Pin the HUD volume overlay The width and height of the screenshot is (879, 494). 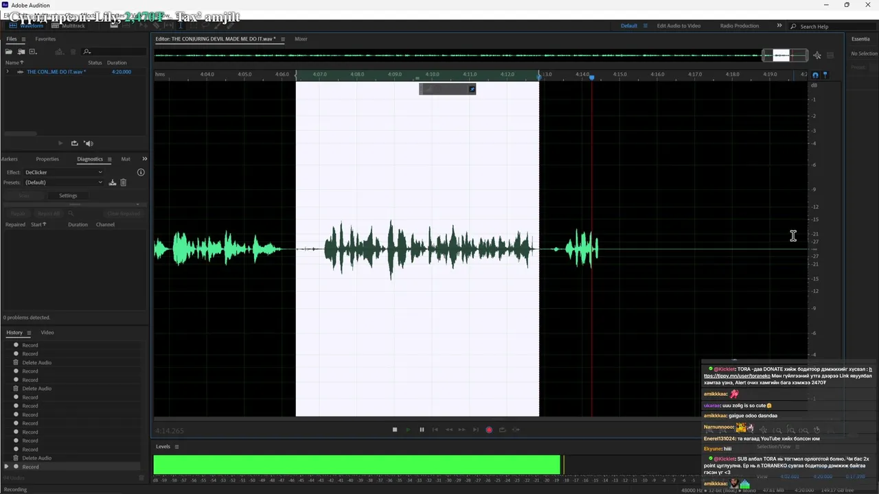[x=472, y=89]
